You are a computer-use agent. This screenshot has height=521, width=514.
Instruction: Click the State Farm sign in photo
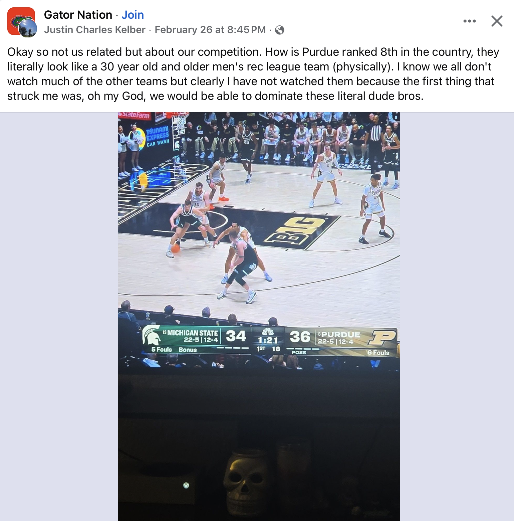point(136,116)
